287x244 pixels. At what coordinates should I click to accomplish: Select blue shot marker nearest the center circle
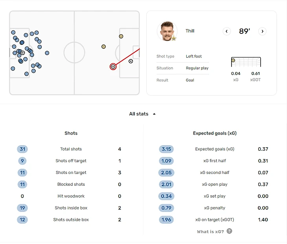coord(47,53)
